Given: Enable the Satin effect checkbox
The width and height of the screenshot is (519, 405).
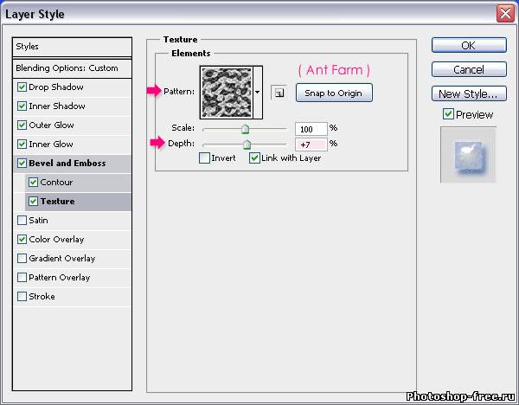Looking at the screenshot, I should (x=22, y=221).
